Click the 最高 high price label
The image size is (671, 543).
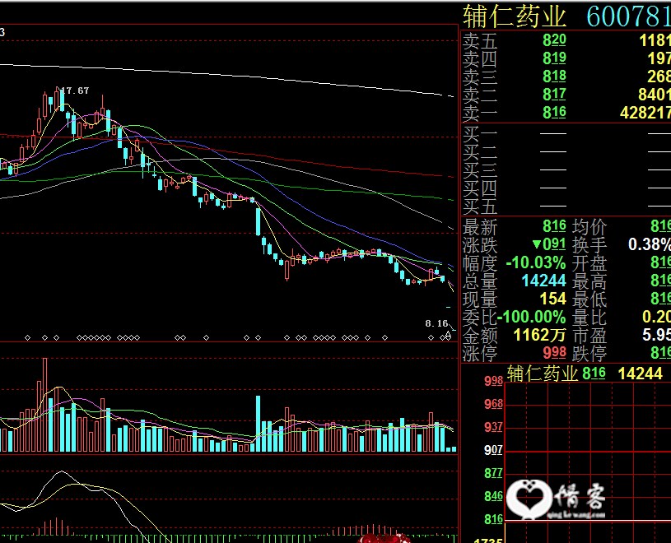tap(589, 281)
